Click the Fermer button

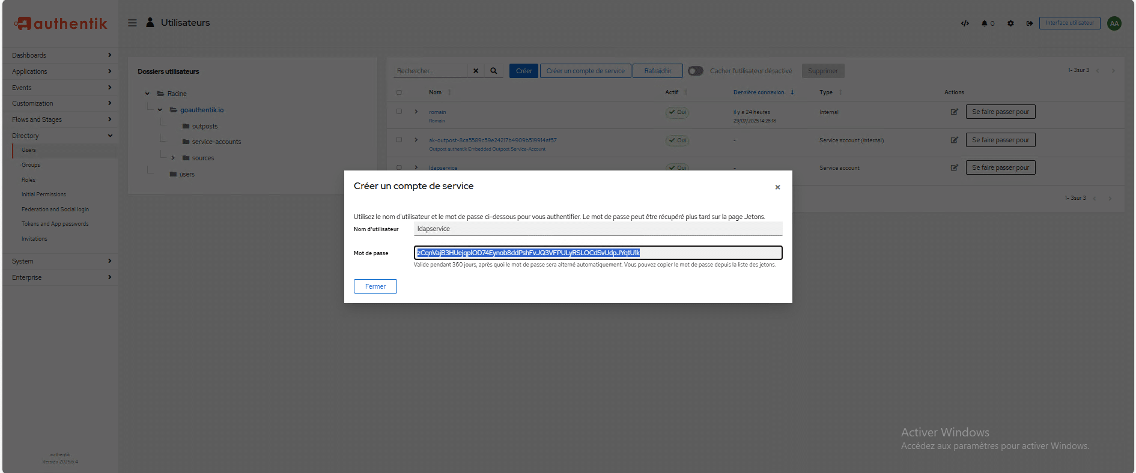(x=375, y=286)
